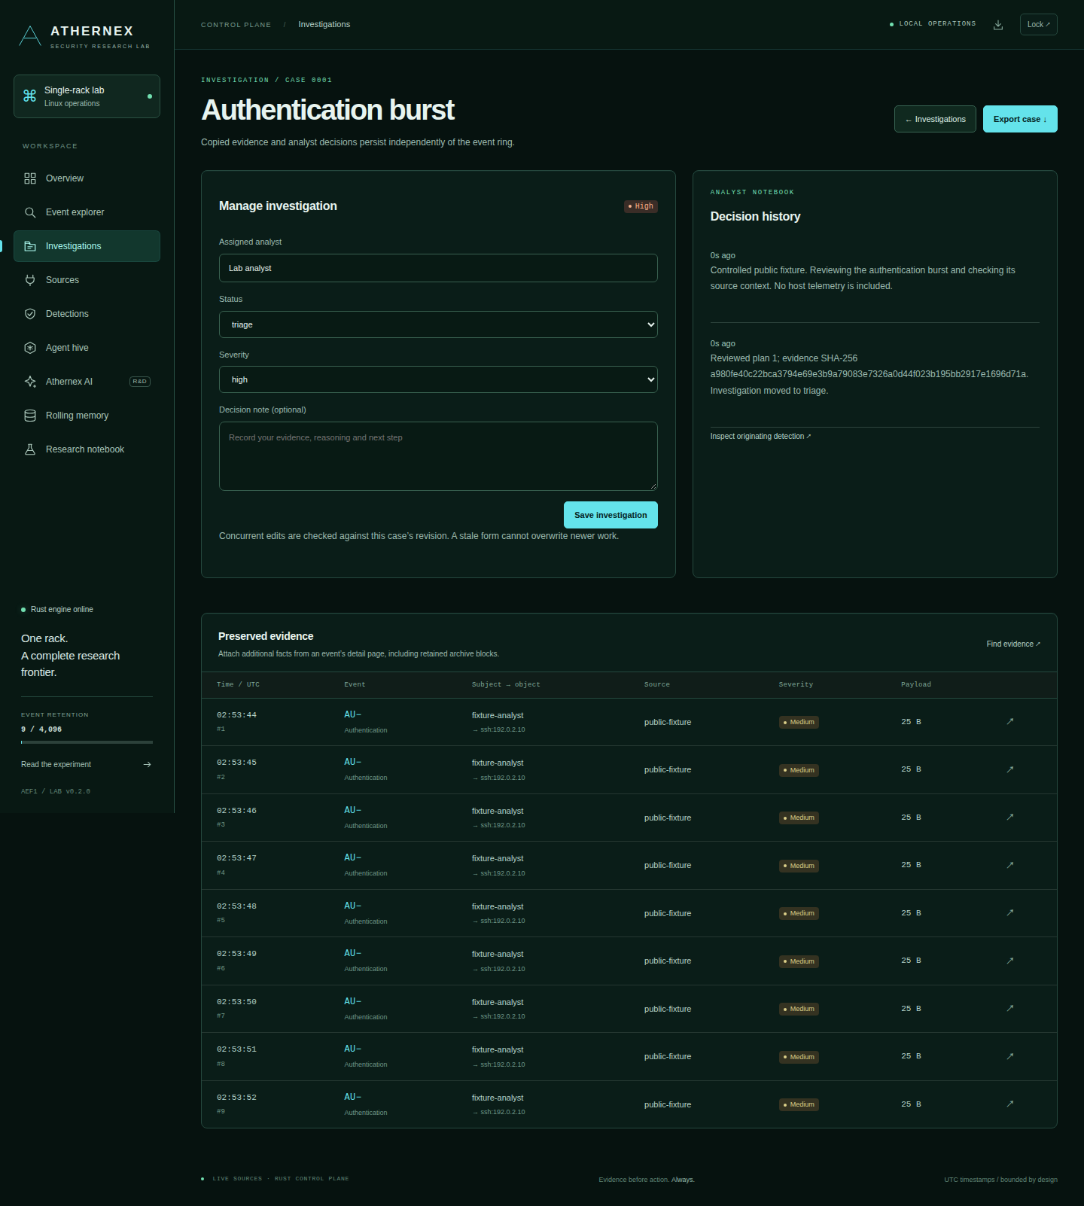Expand the Status dropdown showing triage

(x=438, y=324)
